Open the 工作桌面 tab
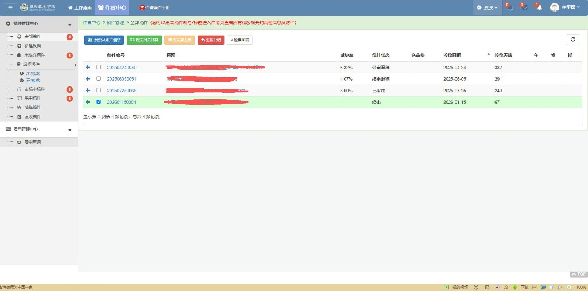Viewport: 588px width, 291px height. (x=80, y=8)
